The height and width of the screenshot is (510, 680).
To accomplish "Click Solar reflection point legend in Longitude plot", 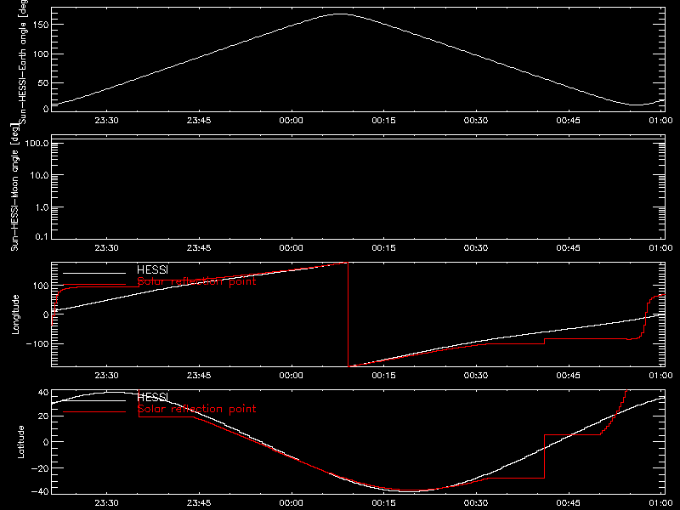I will click(196, 281).
